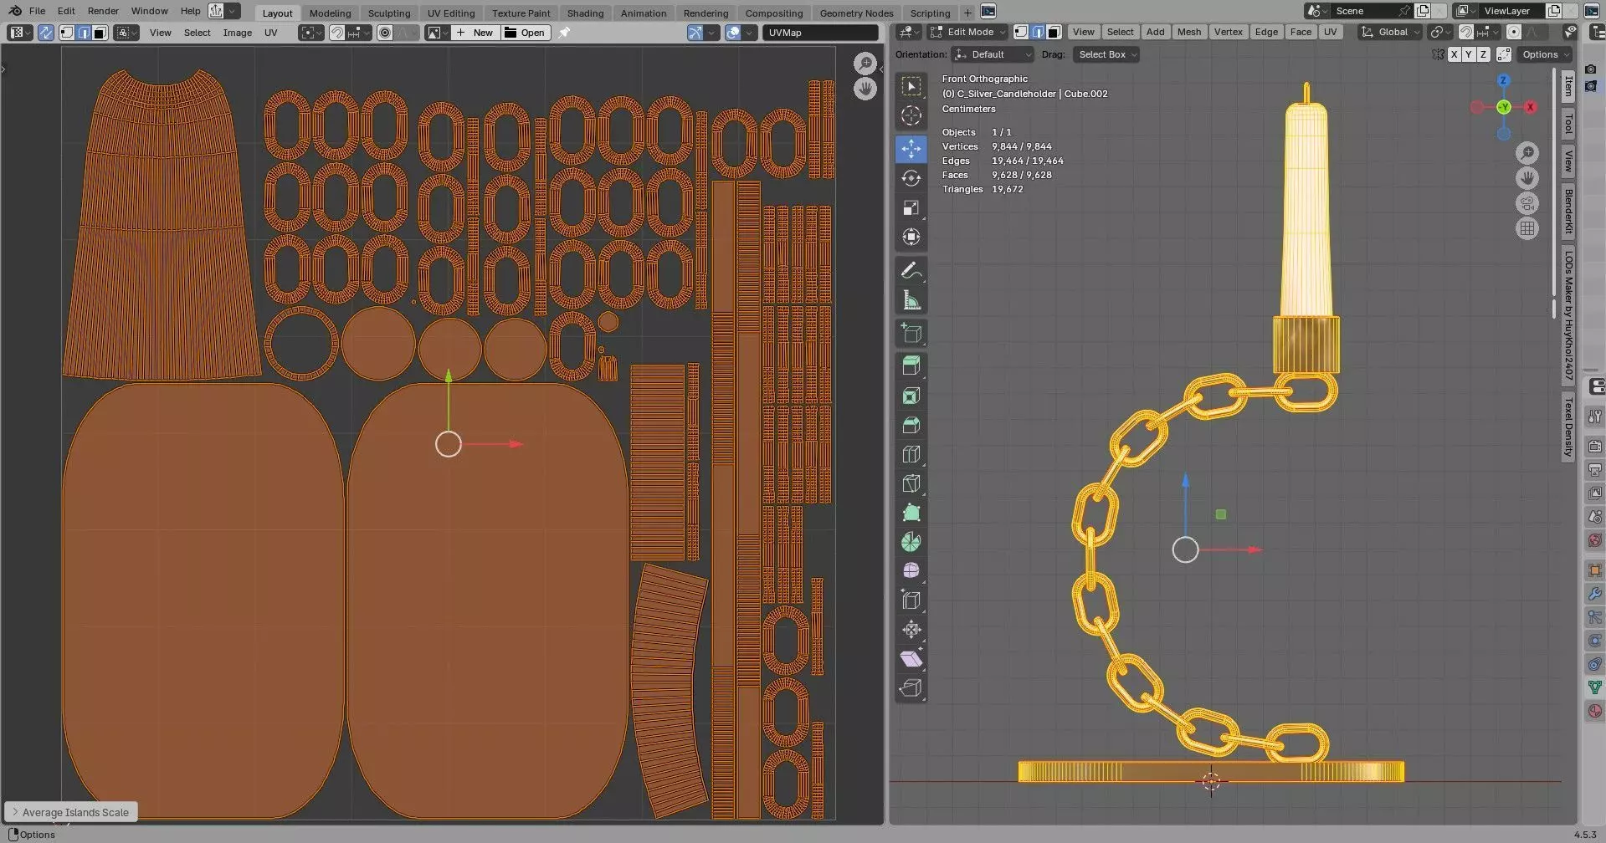Click the new scene button beside Scene

[x=1423, y=11]
